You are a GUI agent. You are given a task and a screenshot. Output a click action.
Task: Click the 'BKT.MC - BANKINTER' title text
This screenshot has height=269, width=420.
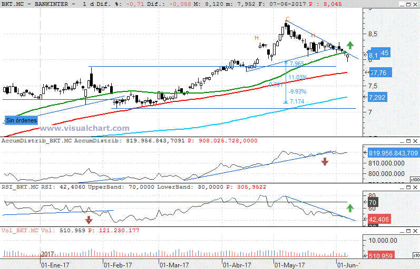pyautogui.click(x=38, y=4)
